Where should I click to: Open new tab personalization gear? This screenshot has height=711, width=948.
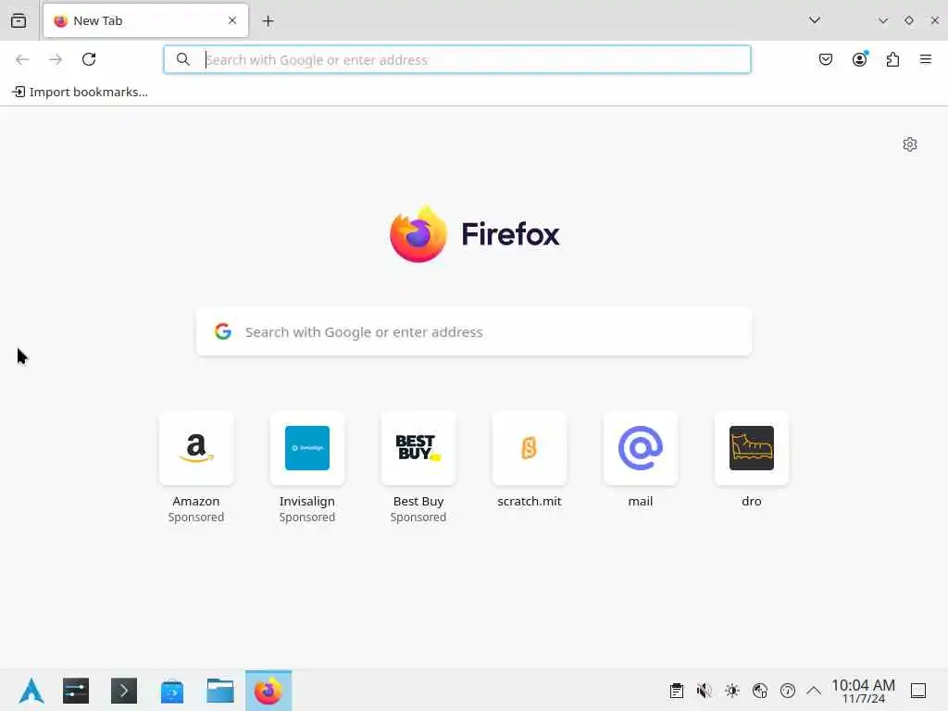[910, 144]
